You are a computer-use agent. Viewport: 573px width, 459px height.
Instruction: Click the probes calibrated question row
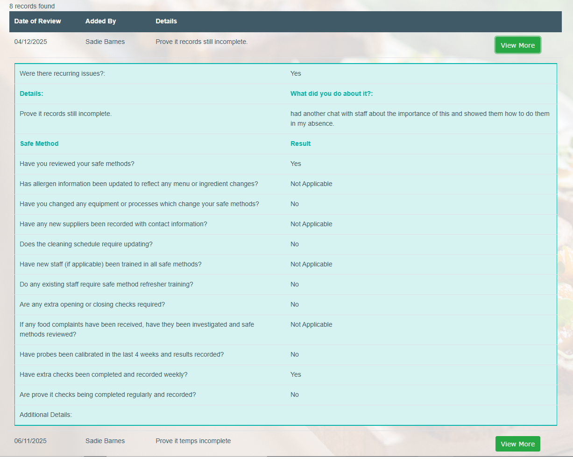coord(121,354)
